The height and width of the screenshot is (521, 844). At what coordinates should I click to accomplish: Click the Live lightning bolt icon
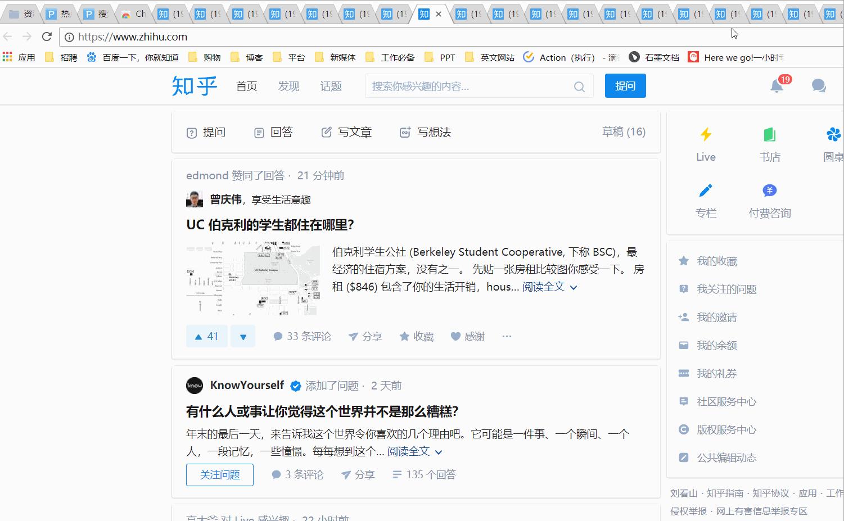point(706,135)
